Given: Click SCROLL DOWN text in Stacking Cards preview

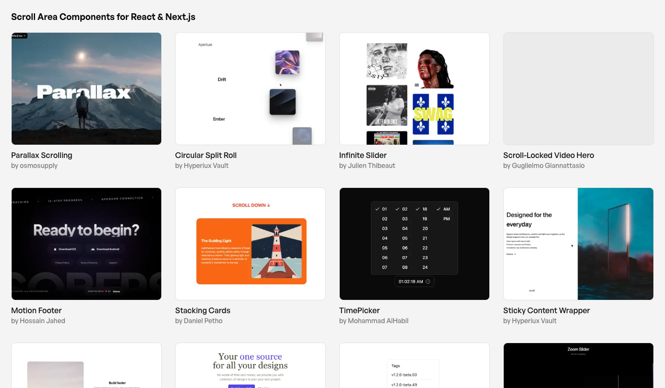Looking at the screenshot, I should click(251, 205).
